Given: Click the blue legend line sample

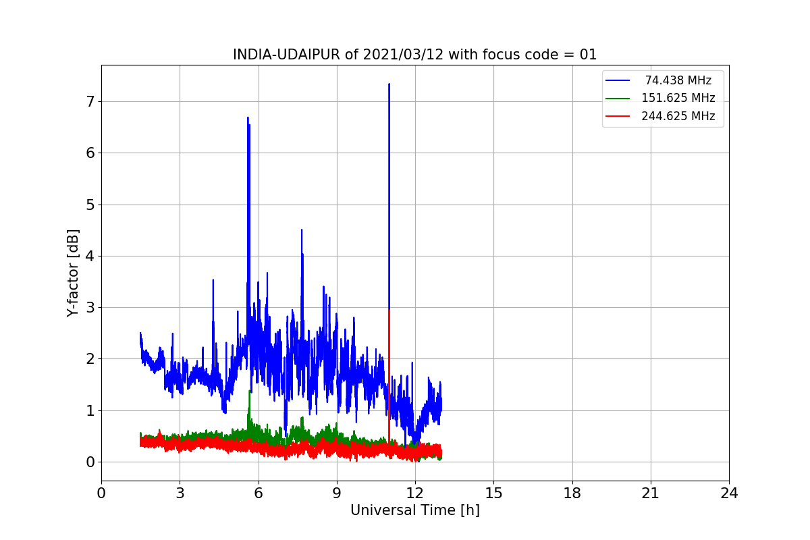Looking at the screenshot, I should [618, 80].
